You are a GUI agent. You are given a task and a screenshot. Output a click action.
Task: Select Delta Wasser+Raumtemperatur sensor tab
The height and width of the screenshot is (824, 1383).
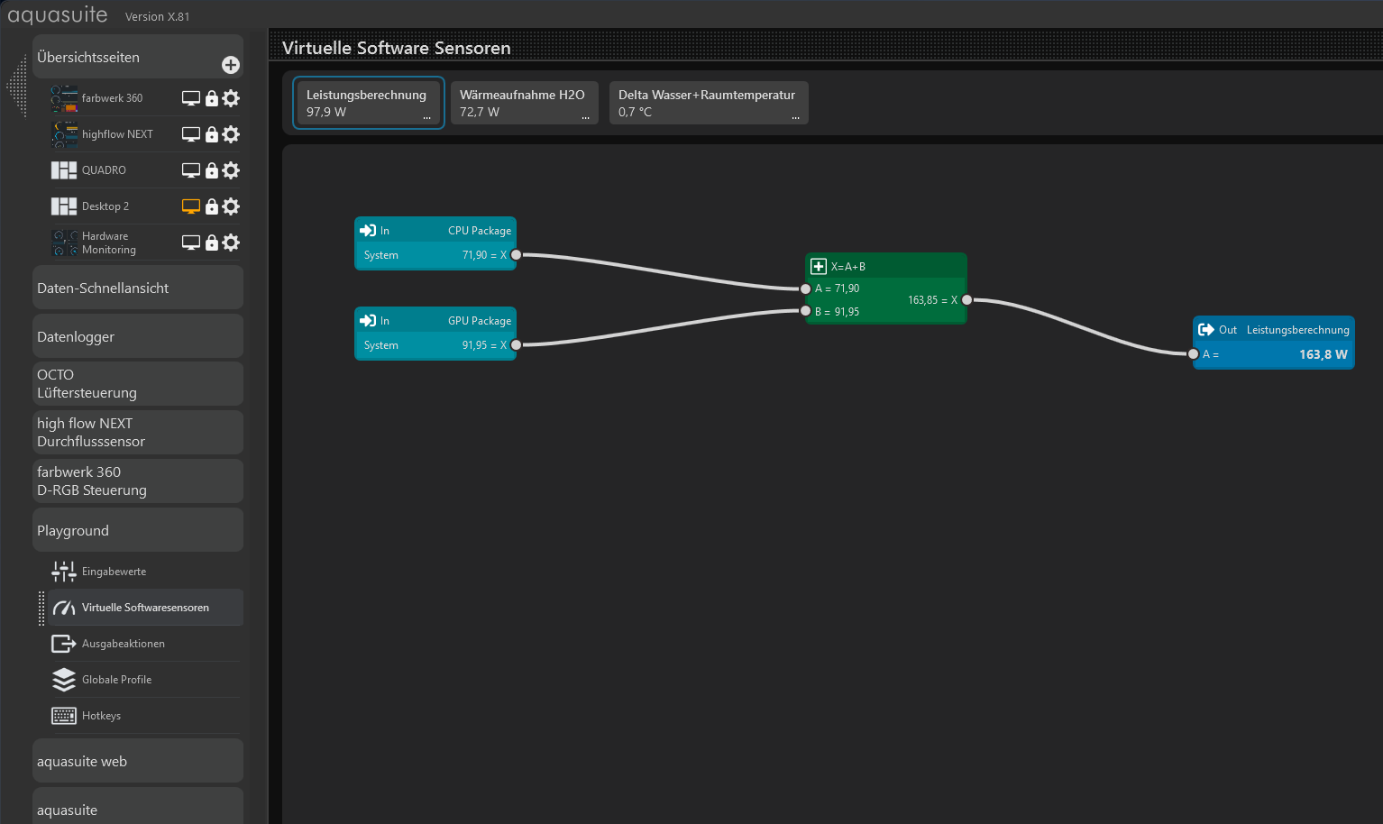(x=709, y=103)
